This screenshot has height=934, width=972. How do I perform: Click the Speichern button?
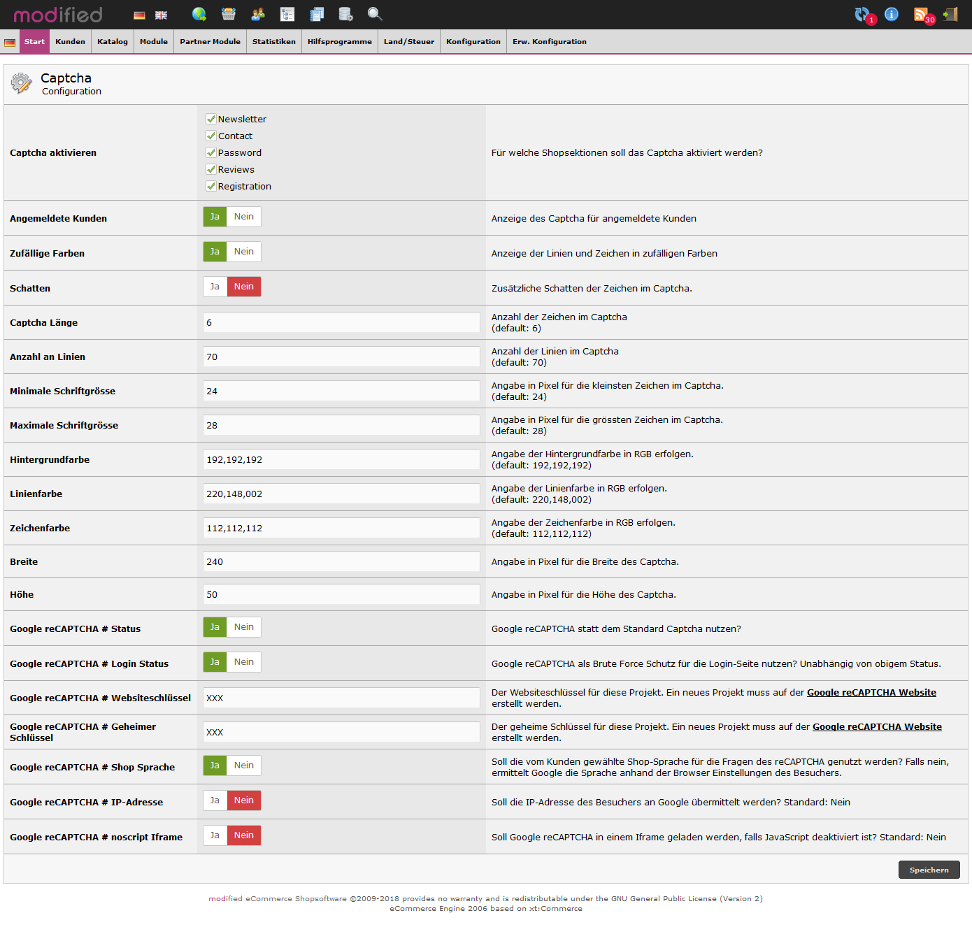pos(929,870)
